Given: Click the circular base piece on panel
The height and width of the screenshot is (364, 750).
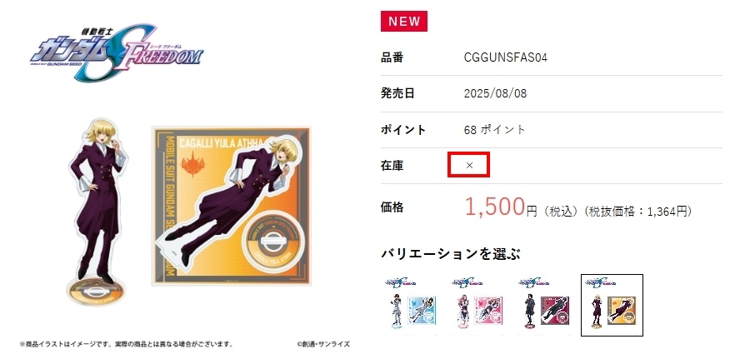Looking at the screenshot, I should pos(273,239).
